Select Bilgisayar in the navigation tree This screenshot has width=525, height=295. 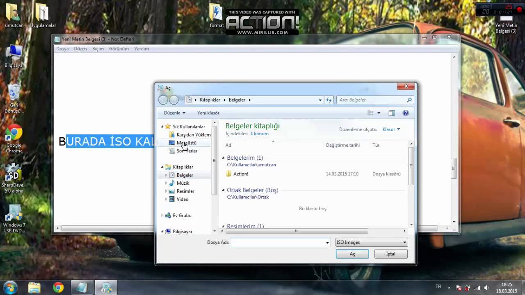(x=183, y=231)
